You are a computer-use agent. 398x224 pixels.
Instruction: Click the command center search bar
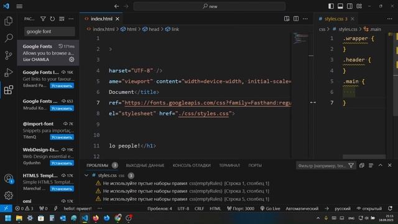210,6
